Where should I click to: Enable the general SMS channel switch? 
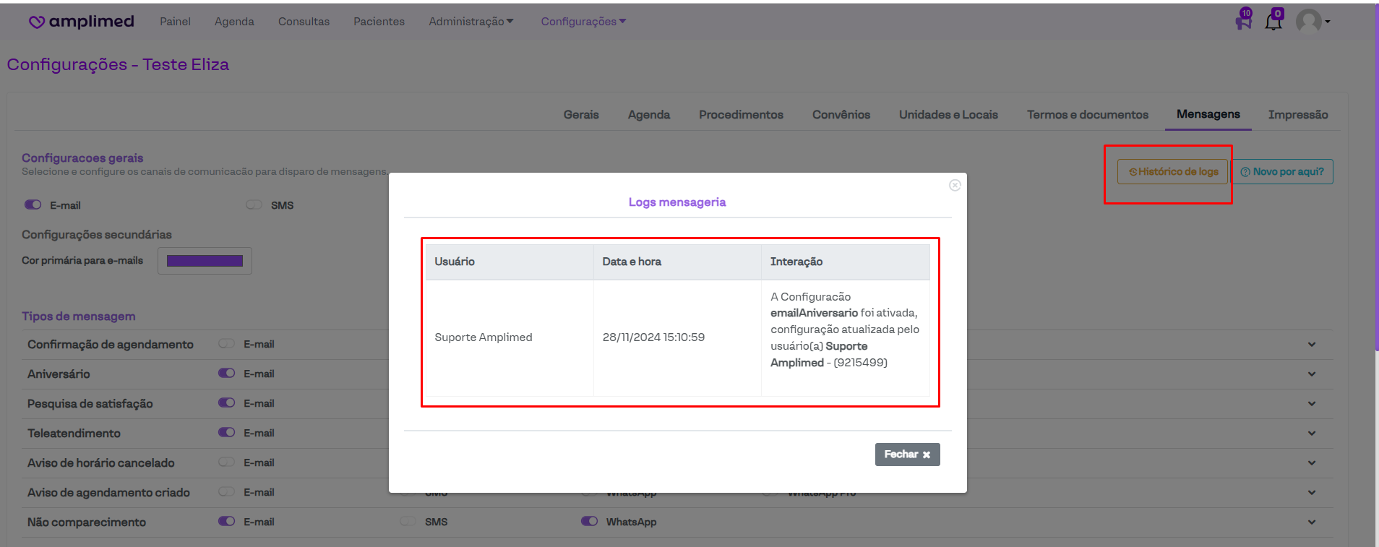[254, 205]
